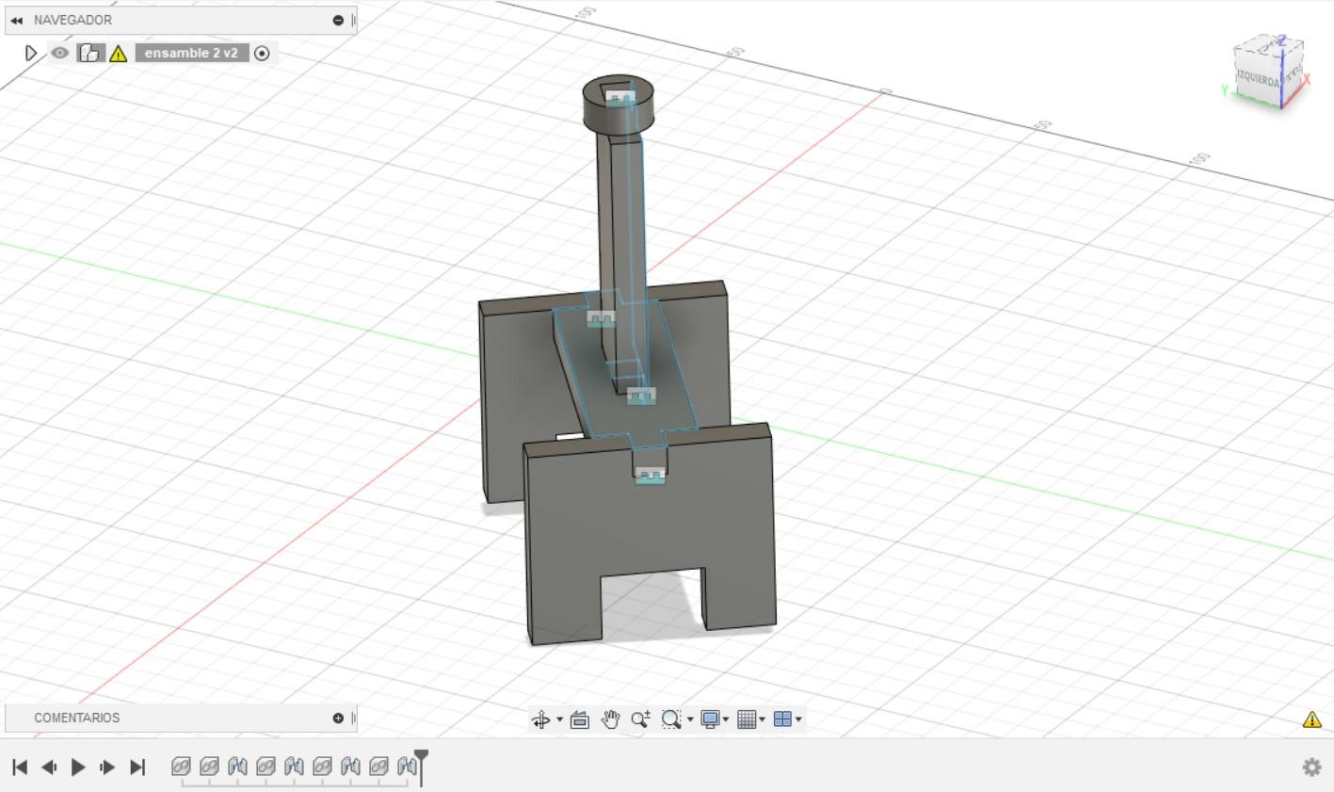Select the seventh timeline feature, a joint
The image size is (1334, 792).
click(350, 767)
